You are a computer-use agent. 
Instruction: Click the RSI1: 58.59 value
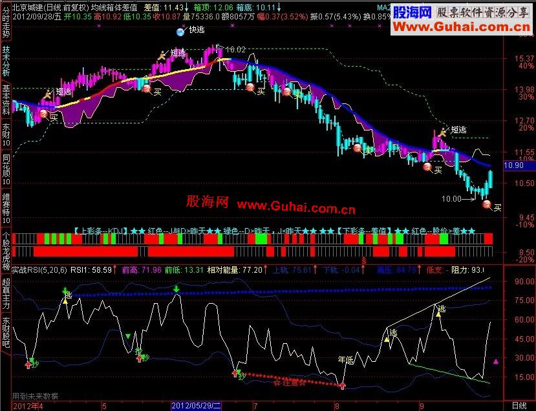click(x=91, y=270)
